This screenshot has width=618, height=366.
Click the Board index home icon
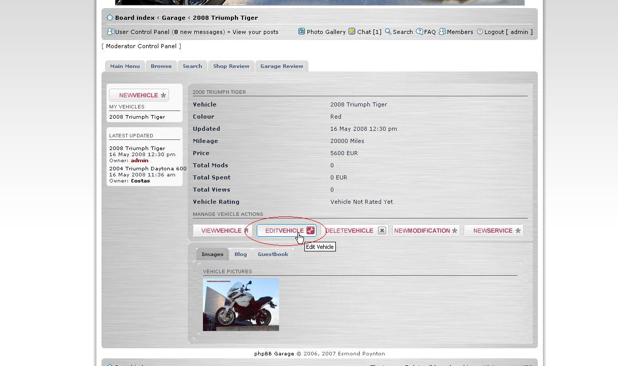(x=110, y=17)
